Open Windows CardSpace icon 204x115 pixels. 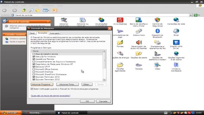click(176, 67)
